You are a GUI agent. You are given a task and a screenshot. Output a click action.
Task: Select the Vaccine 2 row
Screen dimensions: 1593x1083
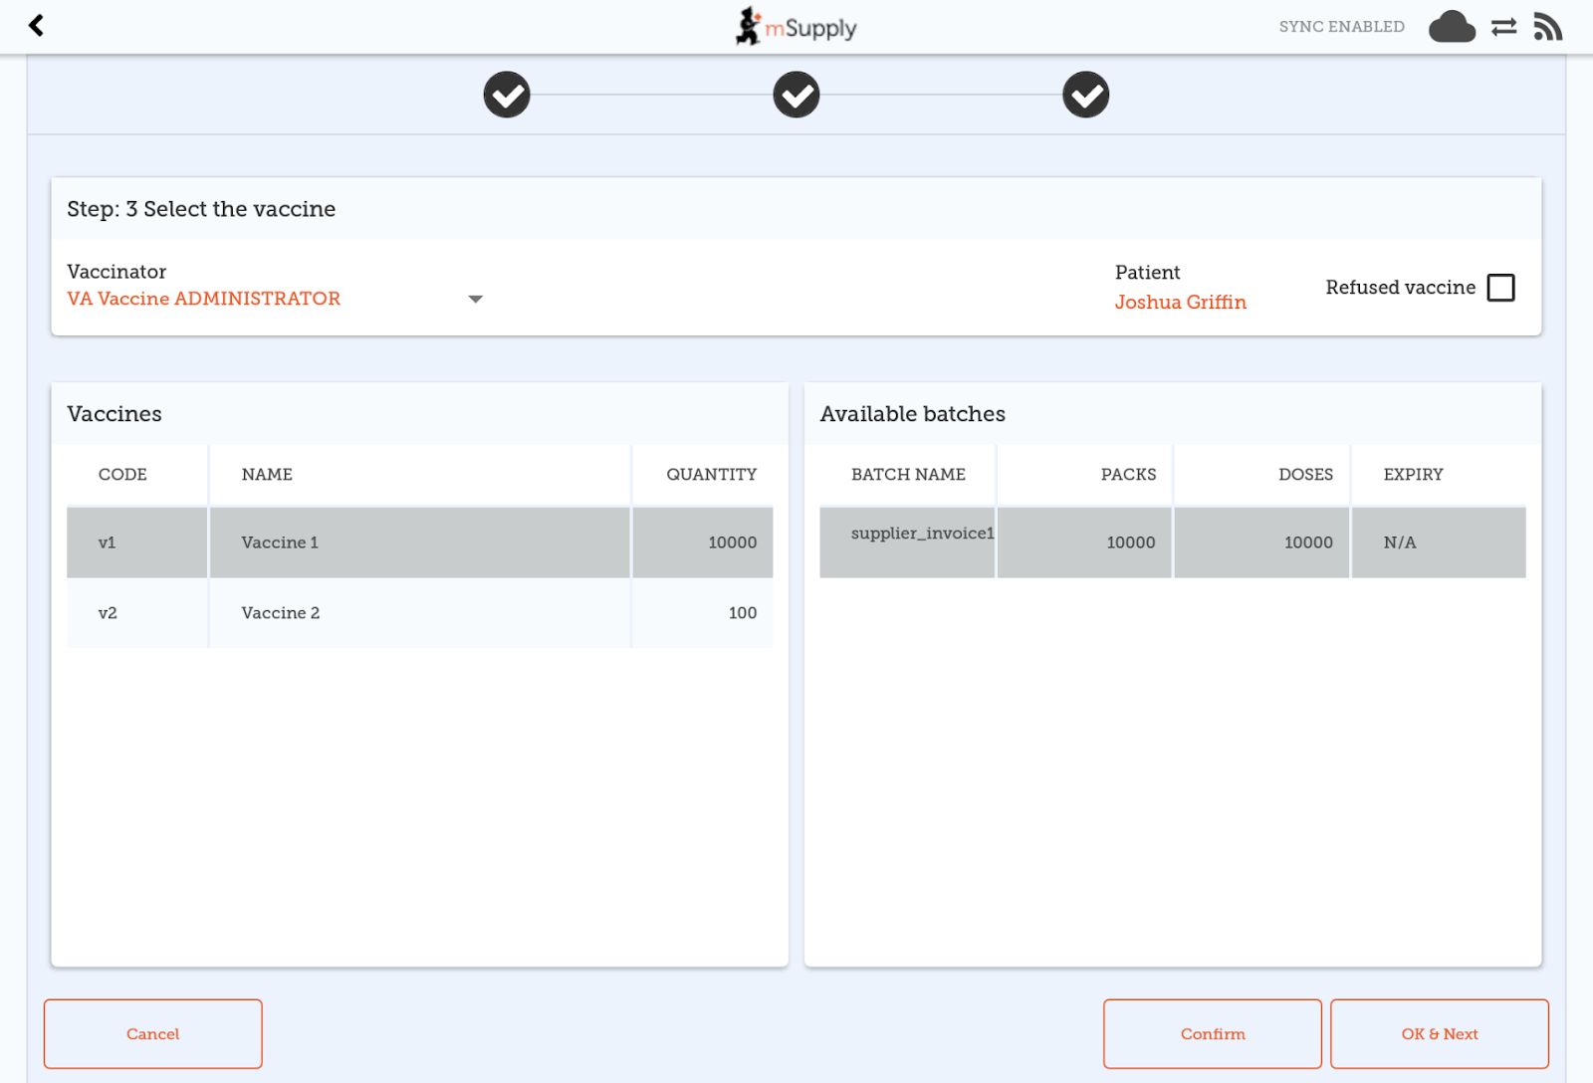418,613
